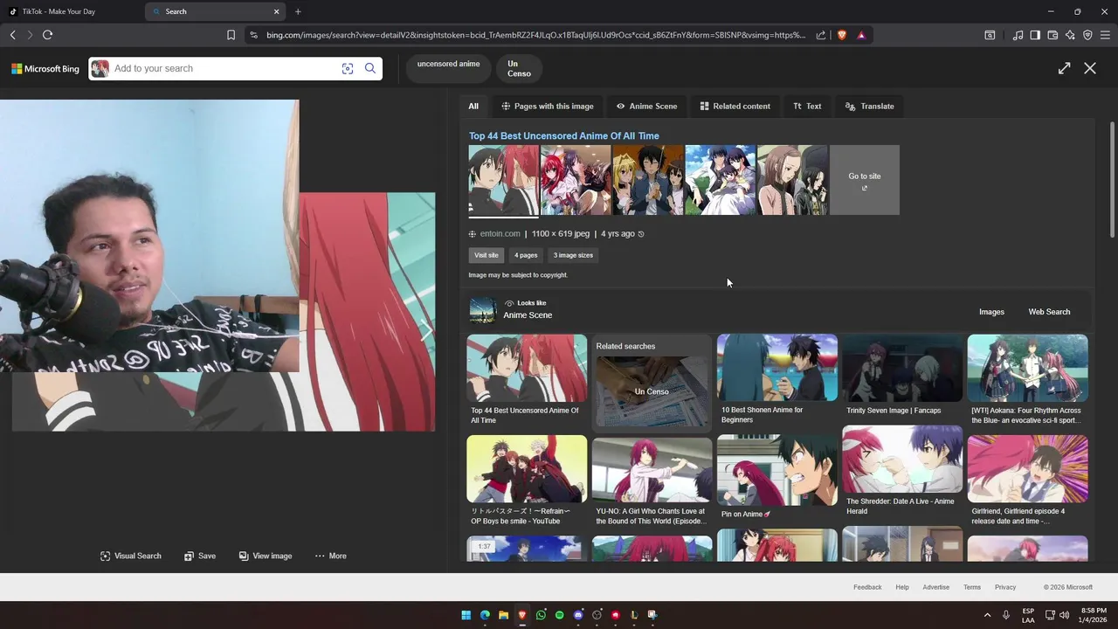Open the Leo AI sparkle icon
Screen dimensions: 1118x629
[1070, 35]
